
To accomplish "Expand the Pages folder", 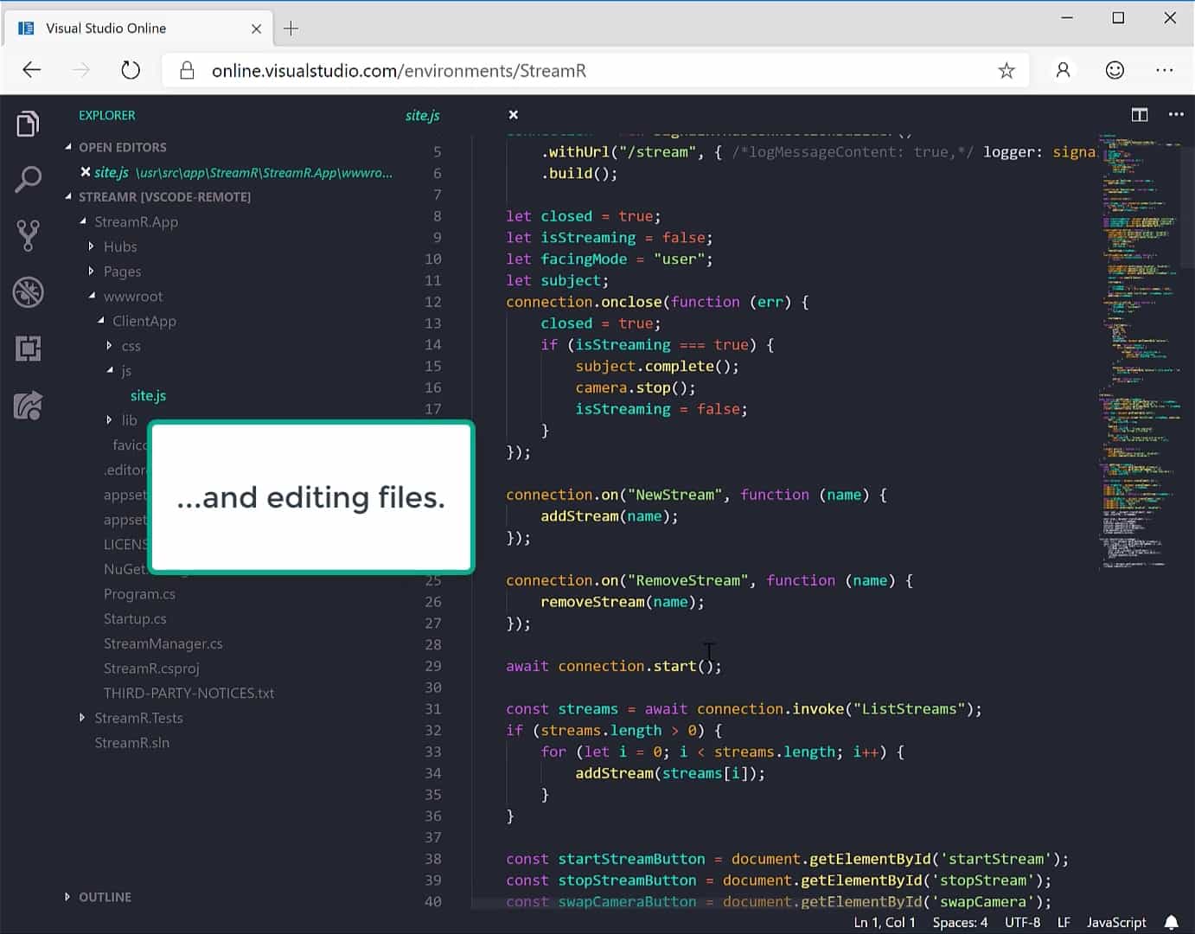I will 122,272.
